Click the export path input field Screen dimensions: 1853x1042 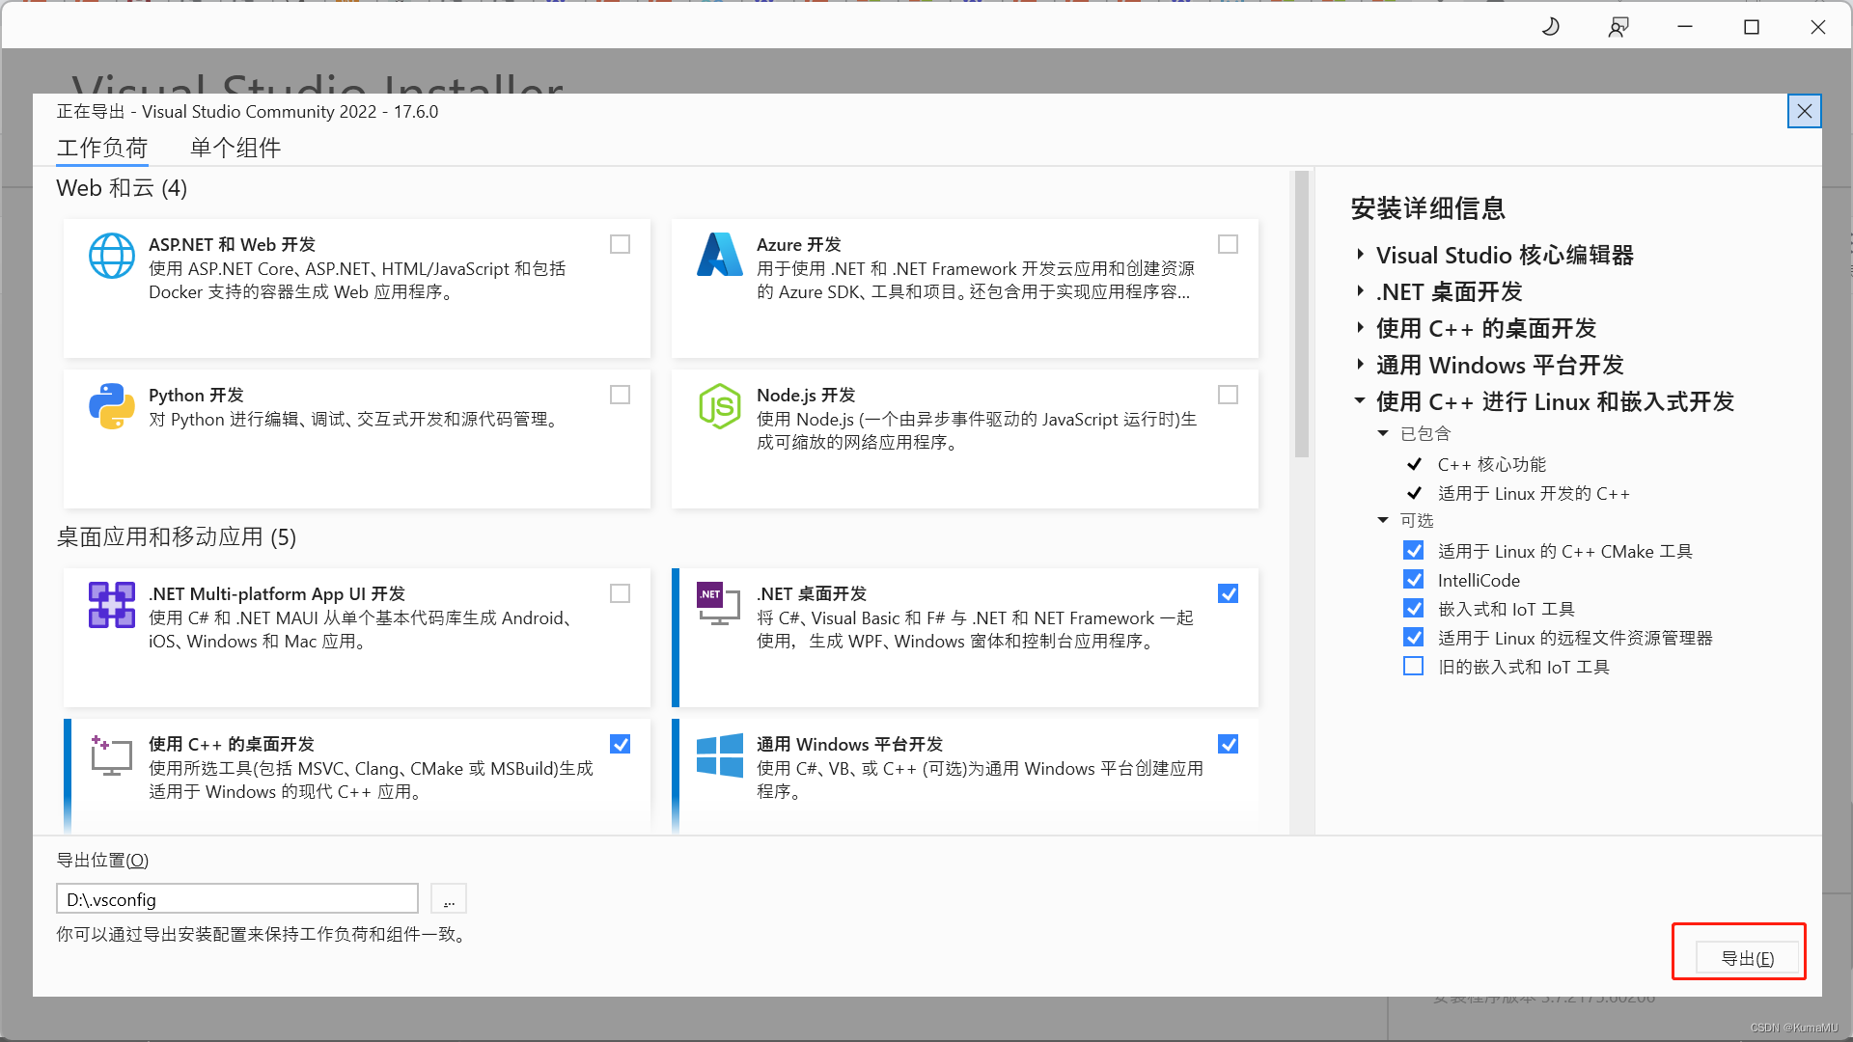pos(236,899)
